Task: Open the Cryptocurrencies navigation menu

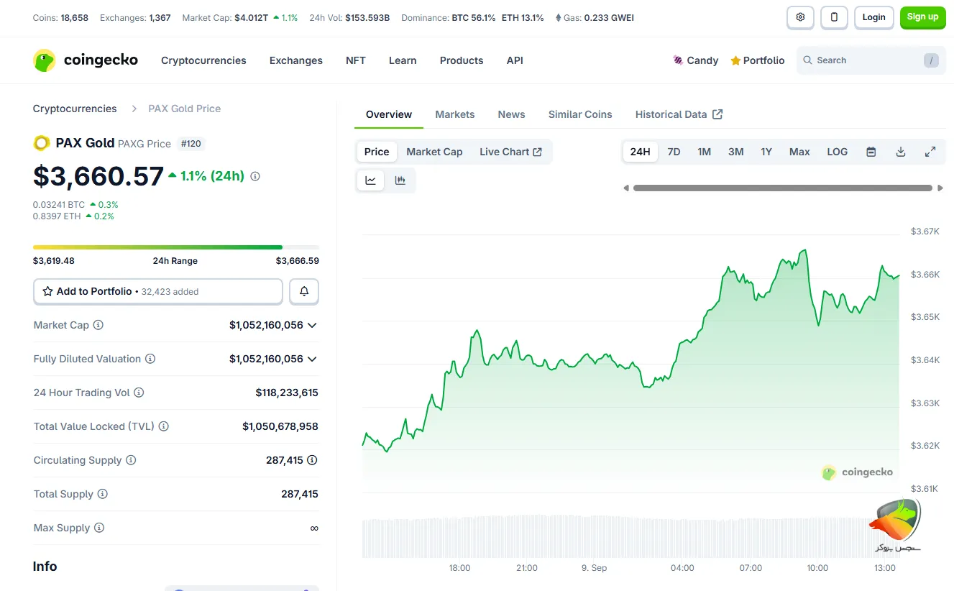Action: pos(203,60)
